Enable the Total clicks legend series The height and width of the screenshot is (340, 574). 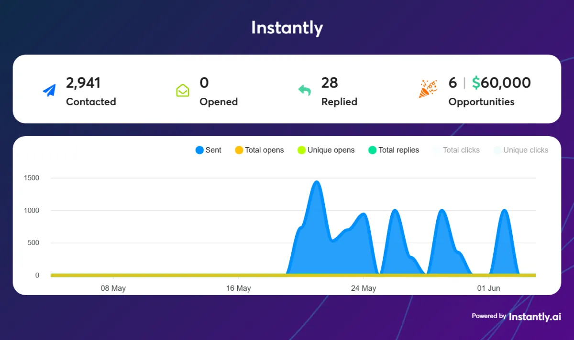pos(456,150)
